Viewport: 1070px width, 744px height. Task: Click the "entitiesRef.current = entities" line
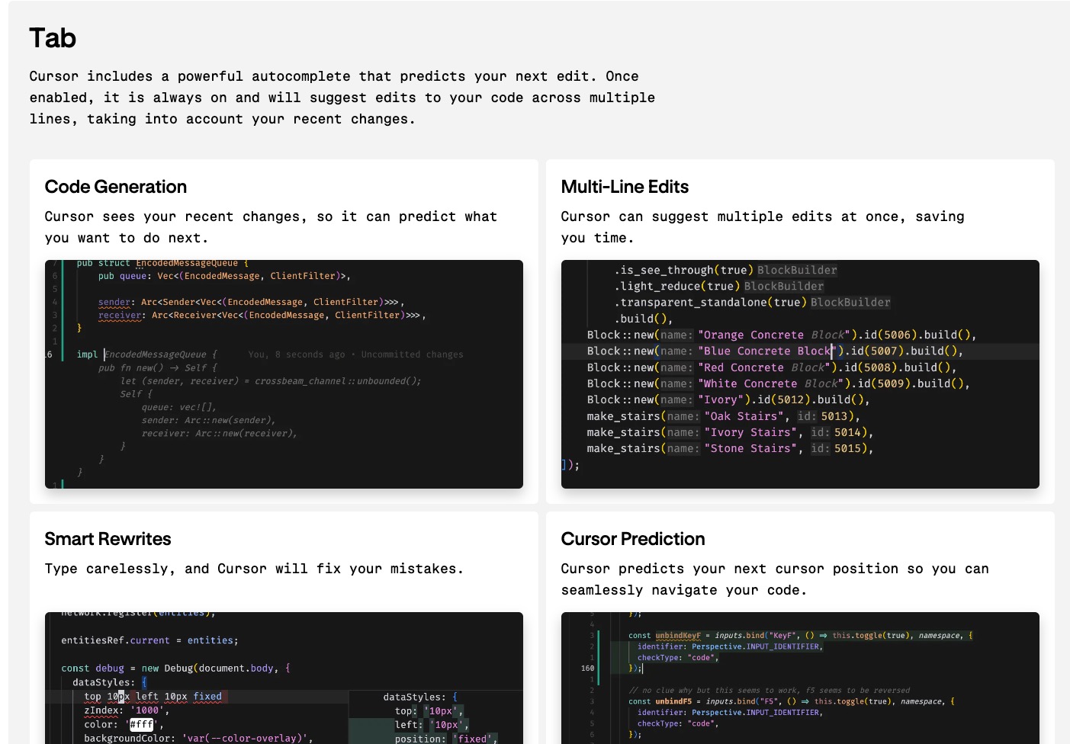[149, 640]
